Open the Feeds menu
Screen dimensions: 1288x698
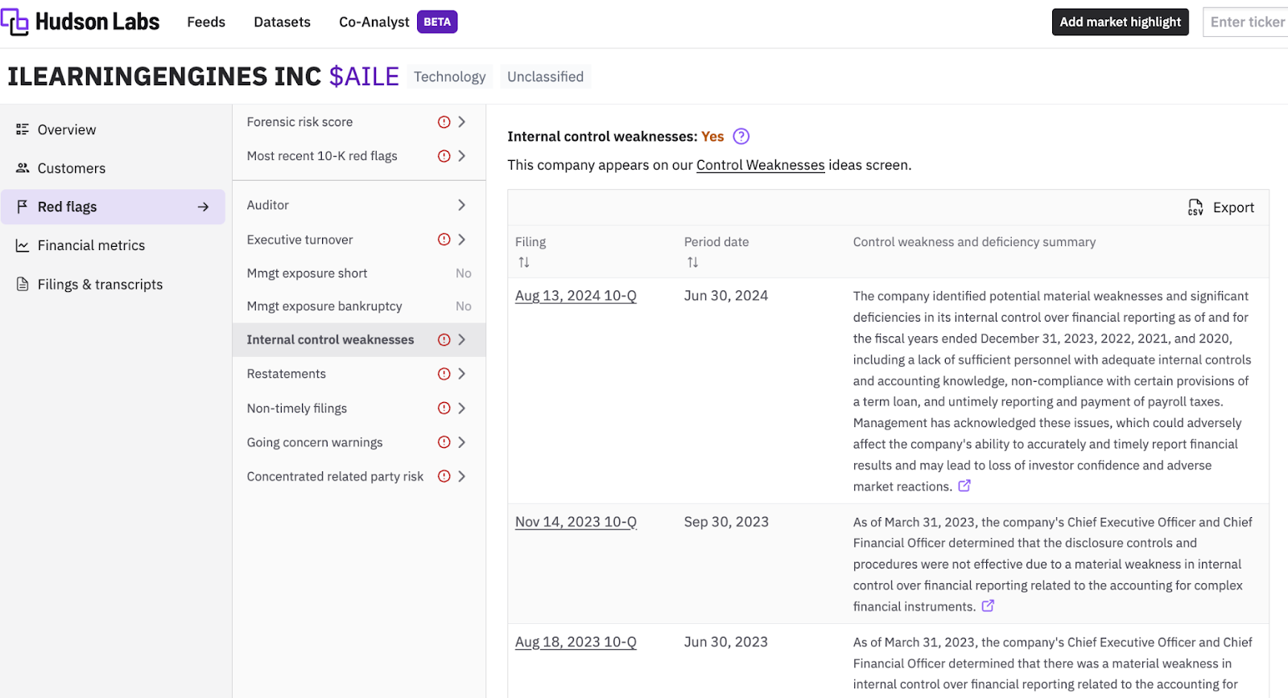(206, 22)
